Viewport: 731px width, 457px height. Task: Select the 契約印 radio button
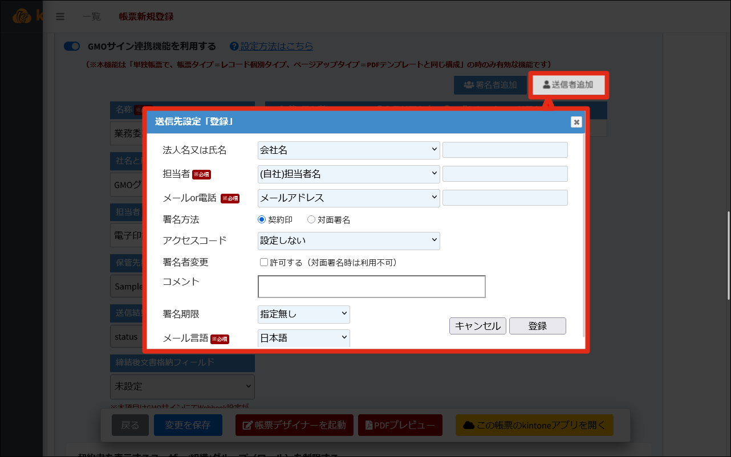coord(262,219)
